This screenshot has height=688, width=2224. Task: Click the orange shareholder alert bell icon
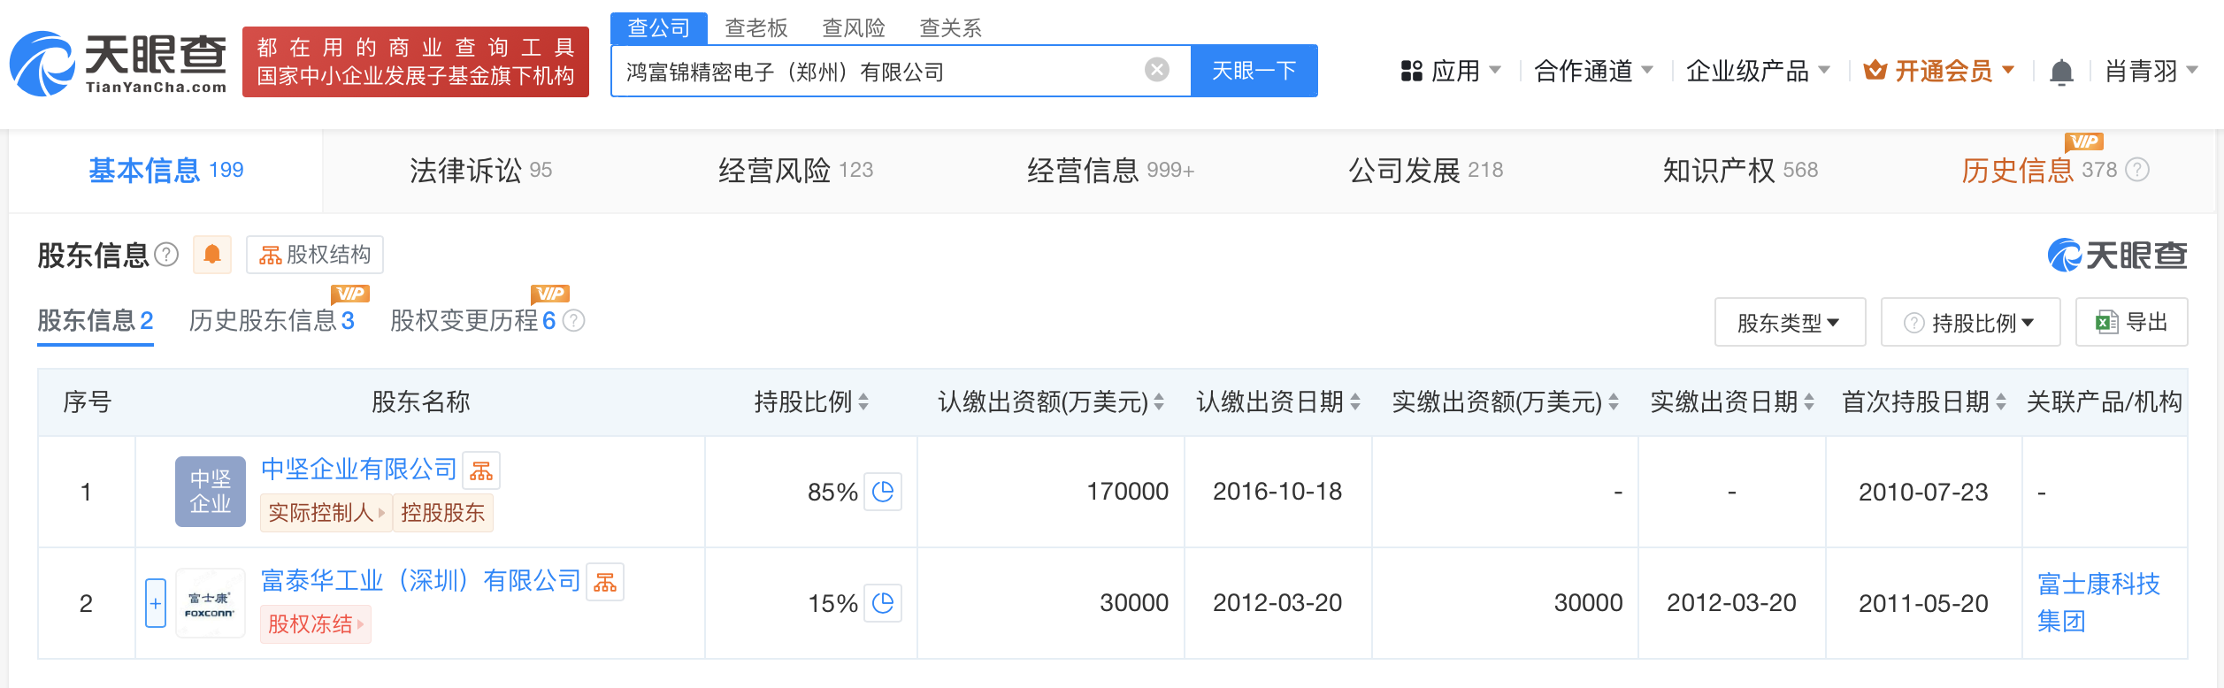(212, 255)
